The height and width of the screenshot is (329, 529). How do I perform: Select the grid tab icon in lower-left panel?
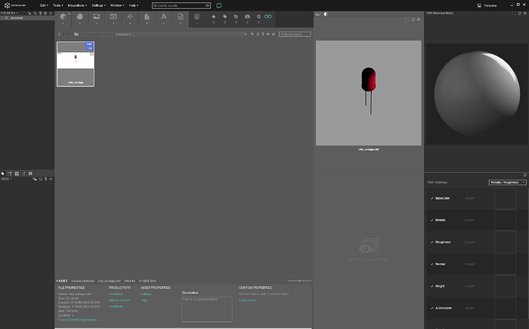(17, 174)
